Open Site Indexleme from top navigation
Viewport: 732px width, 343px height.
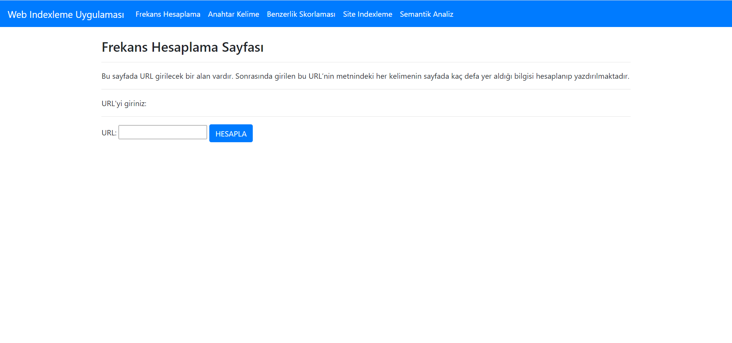(x=367, y=14)
